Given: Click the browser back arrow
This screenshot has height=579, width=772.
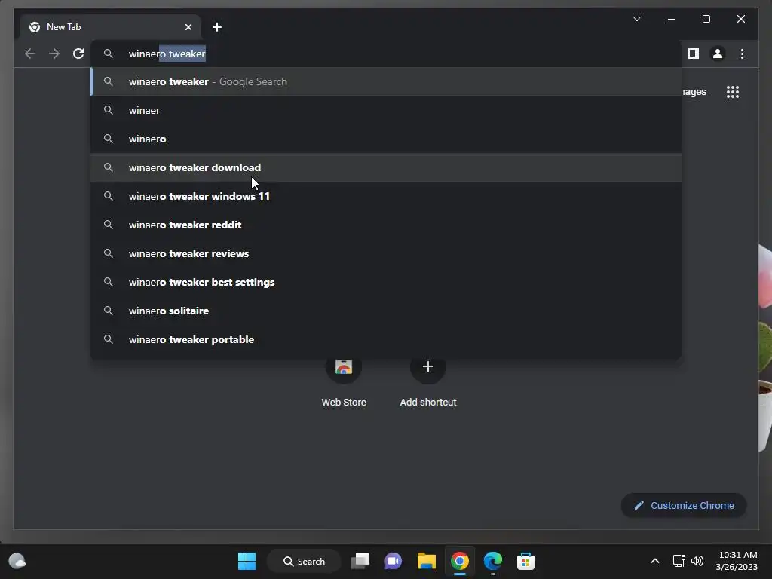Looking at the screenshot, I should click(30, 54).
